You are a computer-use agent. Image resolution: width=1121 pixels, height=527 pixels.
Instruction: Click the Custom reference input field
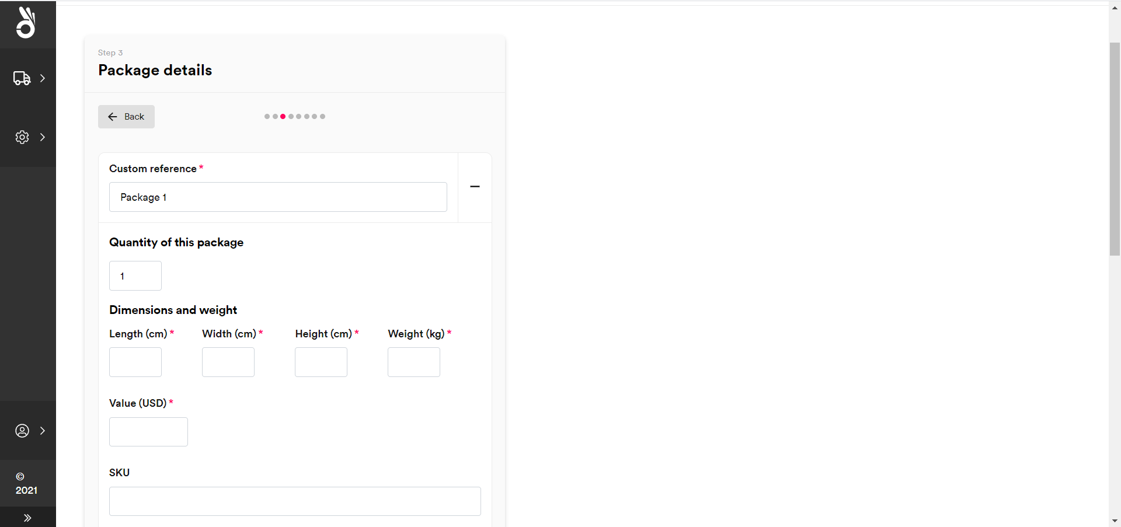click(278, 197)
